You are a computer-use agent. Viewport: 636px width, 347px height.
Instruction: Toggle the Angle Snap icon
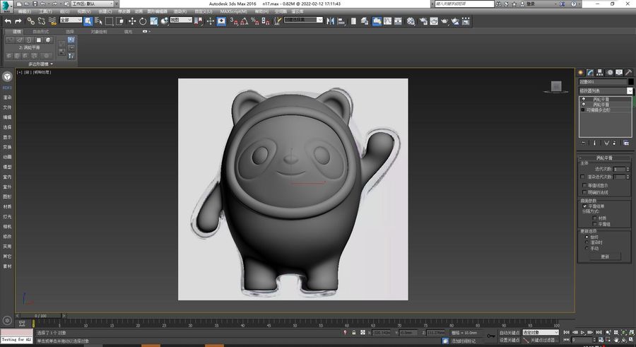click(245, 21)
